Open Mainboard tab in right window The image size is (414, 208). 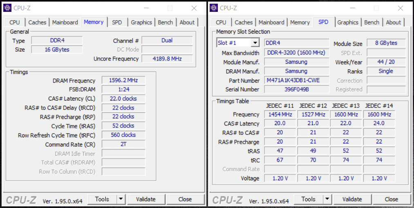pos(271,22)
